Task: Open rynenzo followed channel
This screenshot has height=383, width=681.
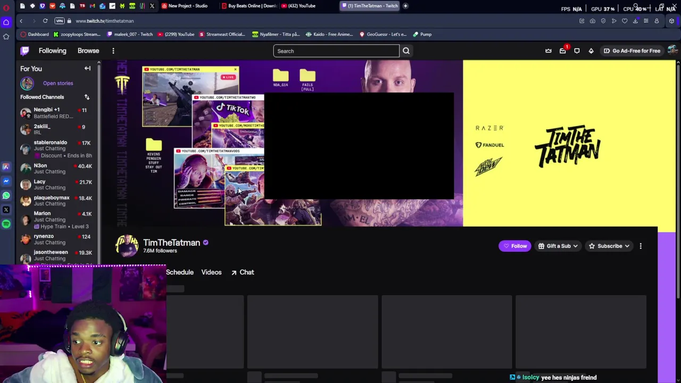Action: [x=56, y=239]
